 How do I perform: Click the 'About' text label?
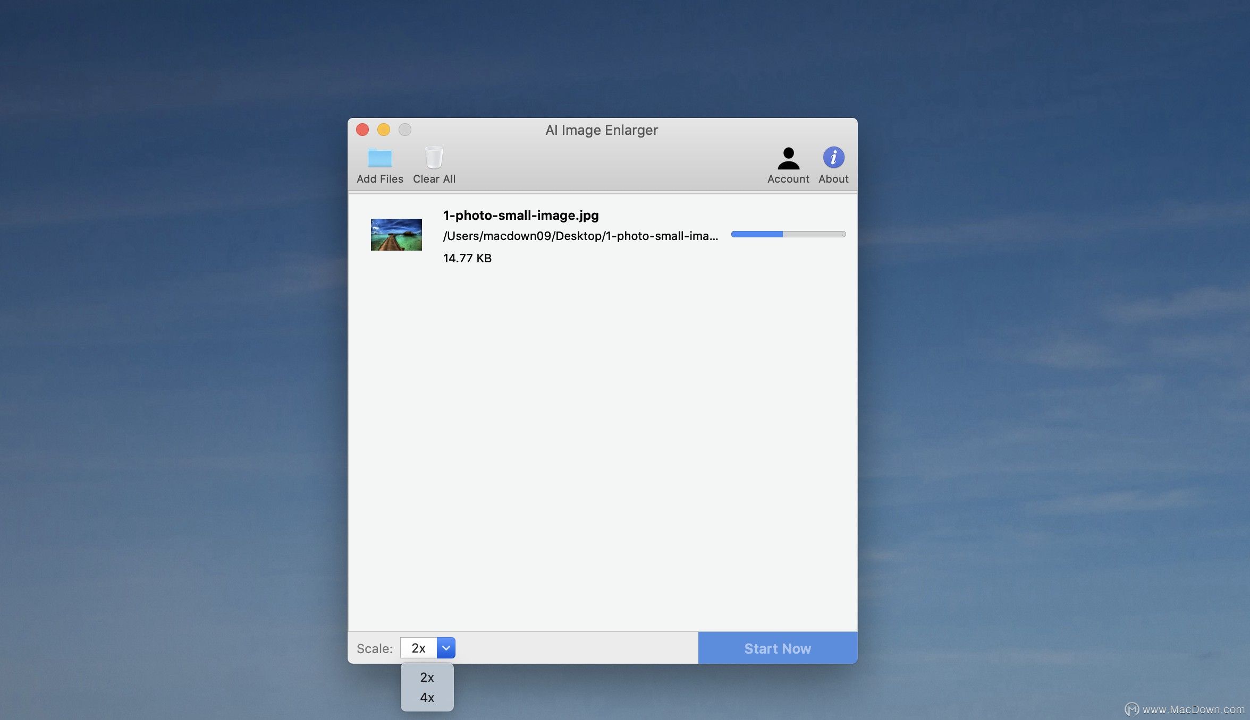tap(833, 179)
